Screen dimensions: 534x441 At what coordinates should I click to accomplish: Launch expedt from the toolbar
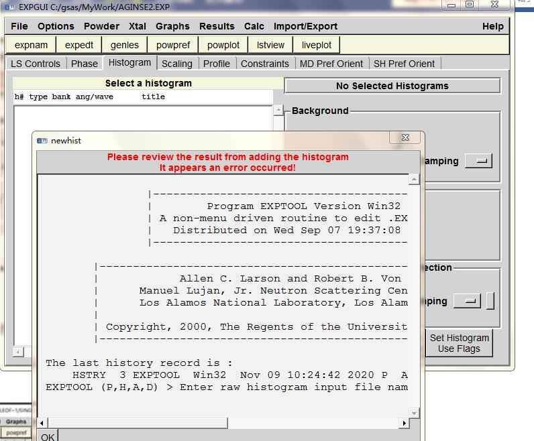point(79,45)
